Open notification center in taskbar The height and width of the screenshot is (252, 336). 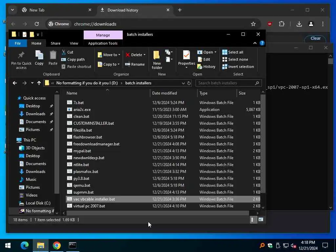(325, 245)
